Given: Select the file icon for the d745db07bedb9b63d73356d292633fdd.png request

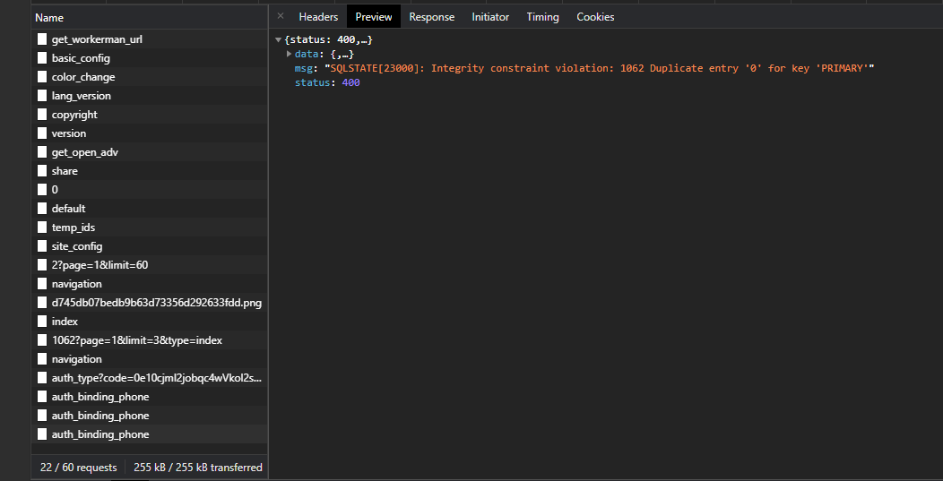Looking at the screenshot, I should click(x=41, y=303).
